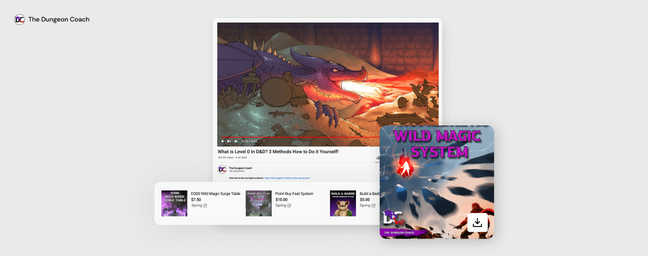The width and height of the screenshot is (648, 256).
Task: Open the Point Buy Feat System thumbnail
Action: coord(258,203)
